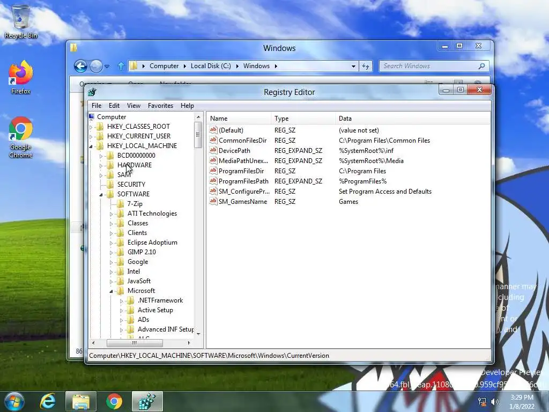Open the Edit menu in Registry Editor
Screen dimensions: 549x412
(114, 106)
